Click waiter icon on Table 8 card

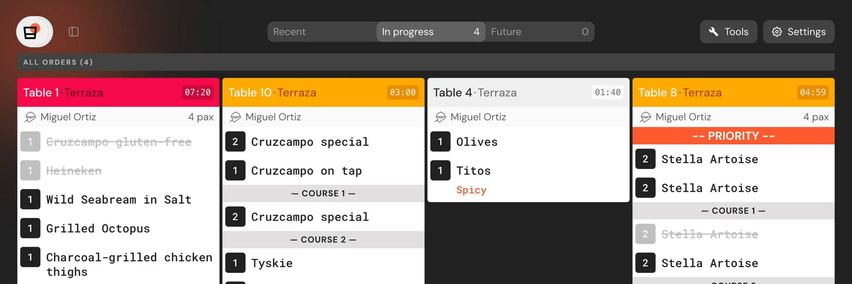click(x=645, y=117)
